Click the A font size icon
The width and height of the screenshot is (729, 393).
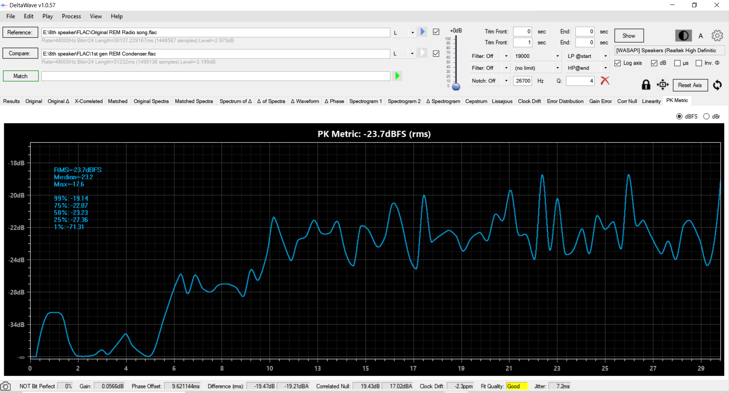click(x=700, y=36)
